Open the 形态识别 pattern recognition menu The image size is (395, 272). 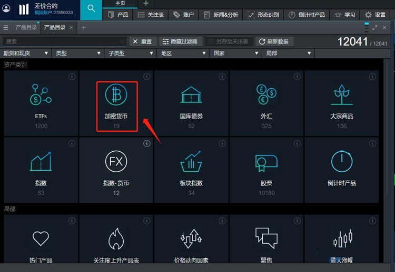263,15
